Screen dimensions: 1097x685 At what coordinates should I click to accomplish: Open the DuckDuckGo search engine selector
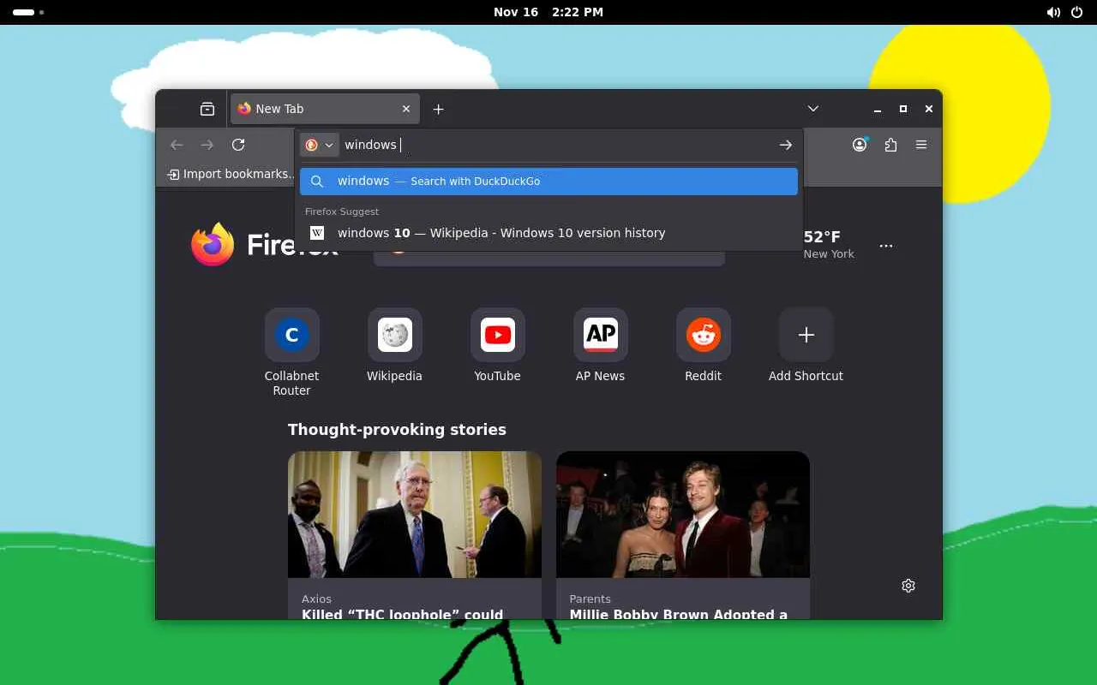click(320, 145)
